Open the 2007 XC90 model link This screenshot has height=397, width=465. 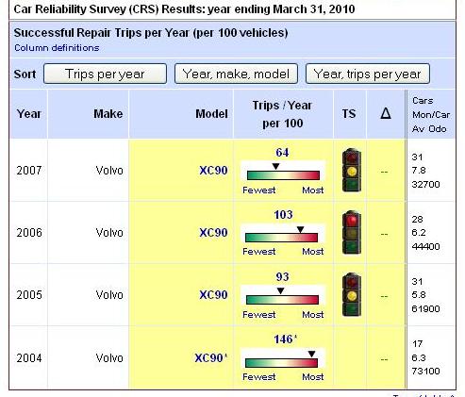(x=213, y=171)
